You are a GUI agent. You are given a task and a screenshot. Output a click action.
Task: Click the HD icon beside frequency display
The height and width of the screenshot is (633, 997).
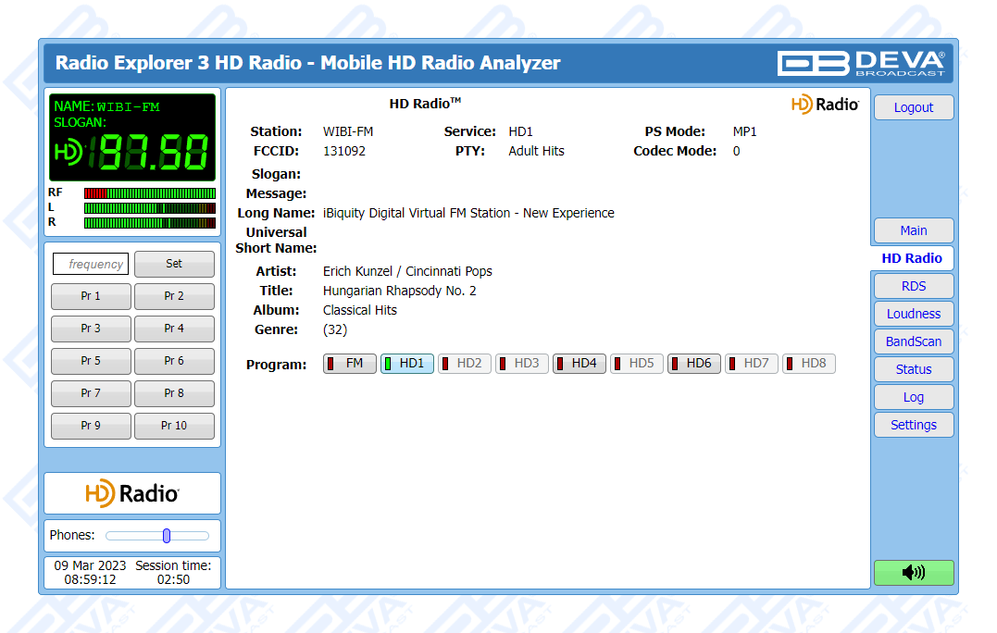[69, 153]
